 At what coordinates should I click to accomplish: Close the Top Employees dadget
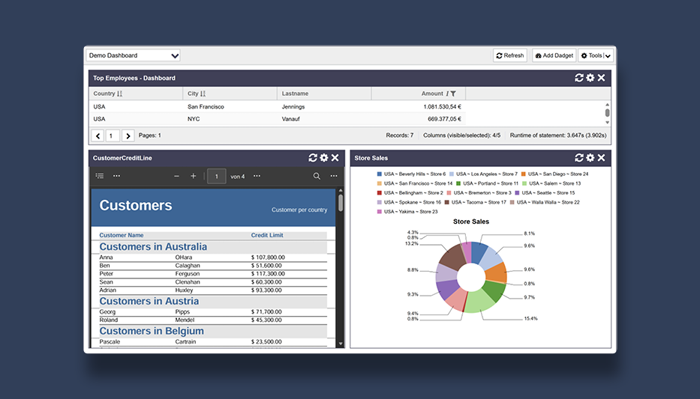tap(601, 78)
